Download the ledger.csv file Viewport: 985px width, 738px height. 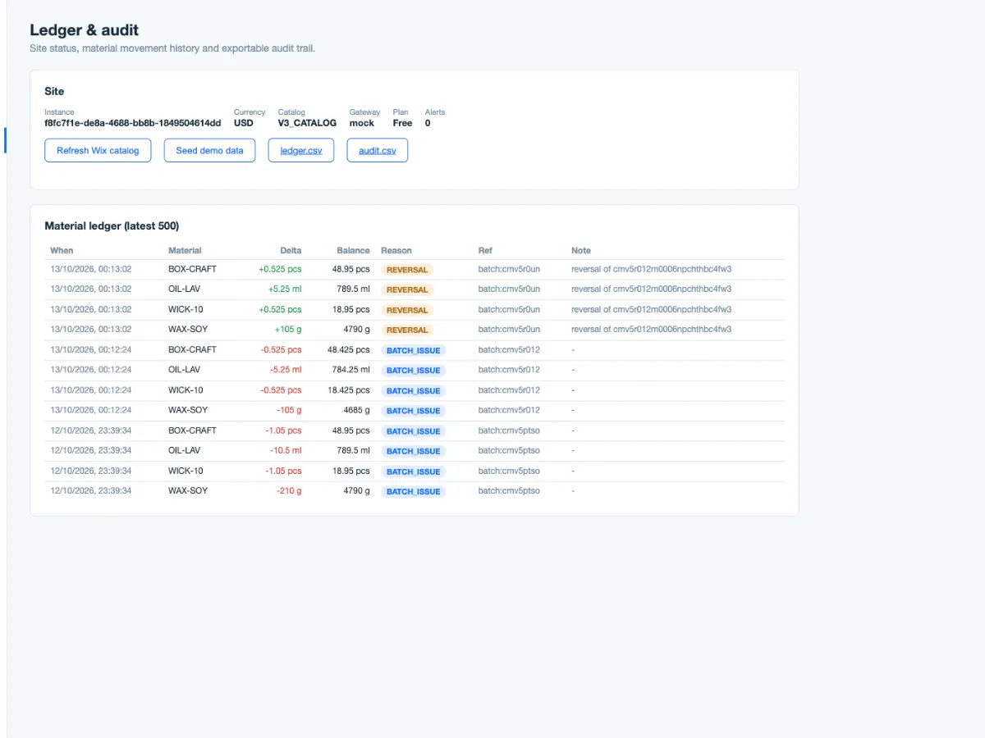301,151
